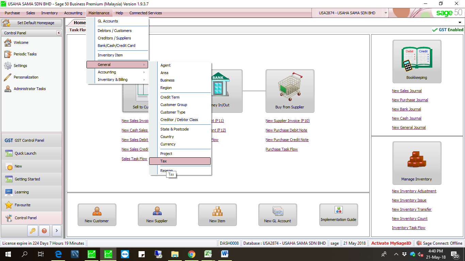
Task: Click the New Customer icon button
Action: coord(97,215)
